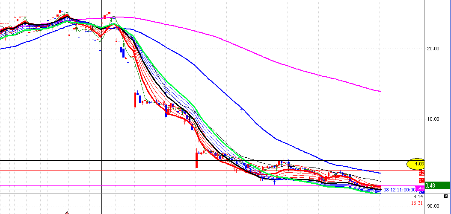The width and height of the screenshot is (451, 214).
Task: Click the 8.14 indicator value
Action: (x=418, y=197)
